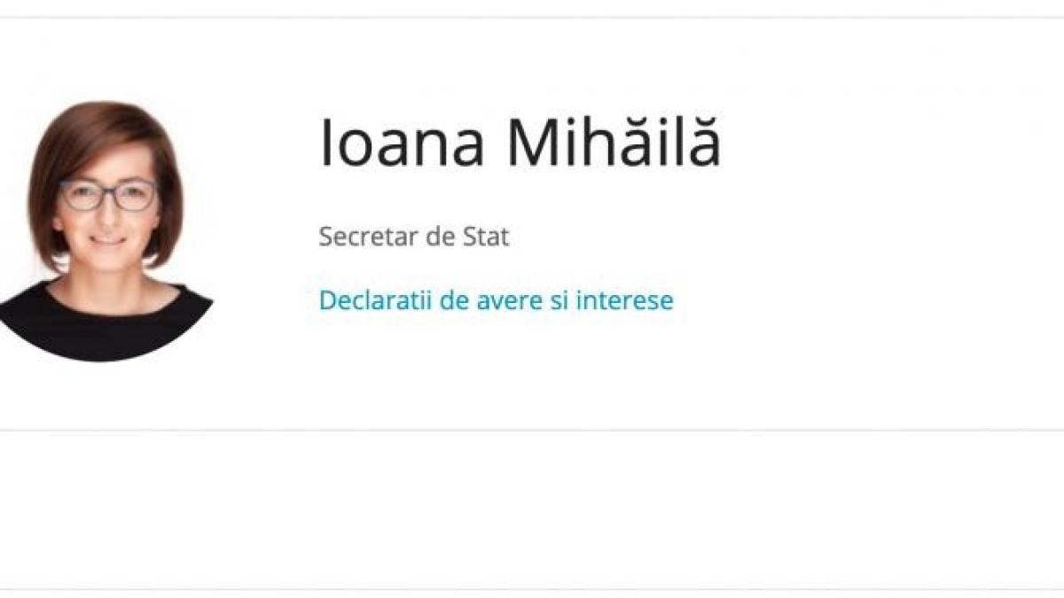Click the smile in the profile photo
The height and width of the screenshot is (598, 1064).
click(108, 239)
